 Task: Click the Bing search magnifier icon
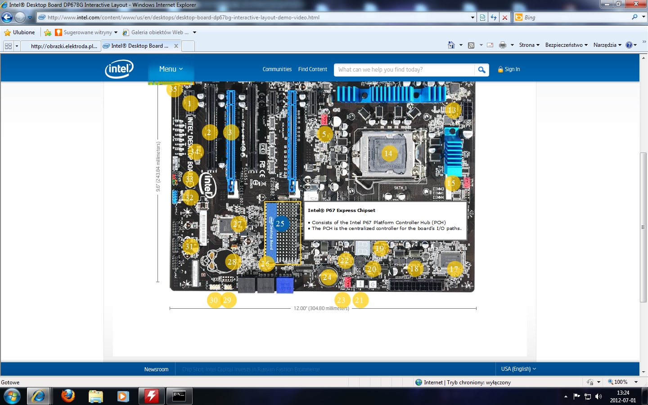tap(634, 17)
